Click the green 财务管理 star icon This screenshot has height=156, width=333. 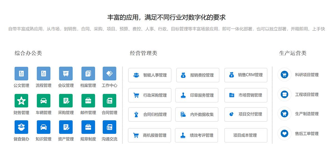point(21,101)
